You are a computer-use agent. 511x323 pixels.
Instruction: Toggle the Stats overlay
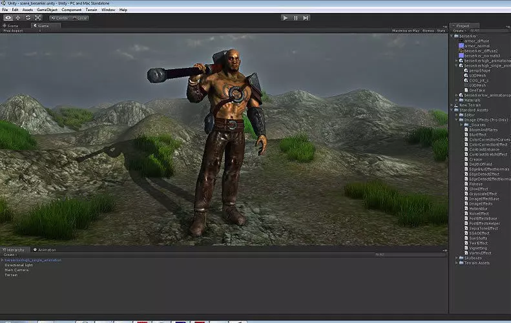tap(441, 30)
